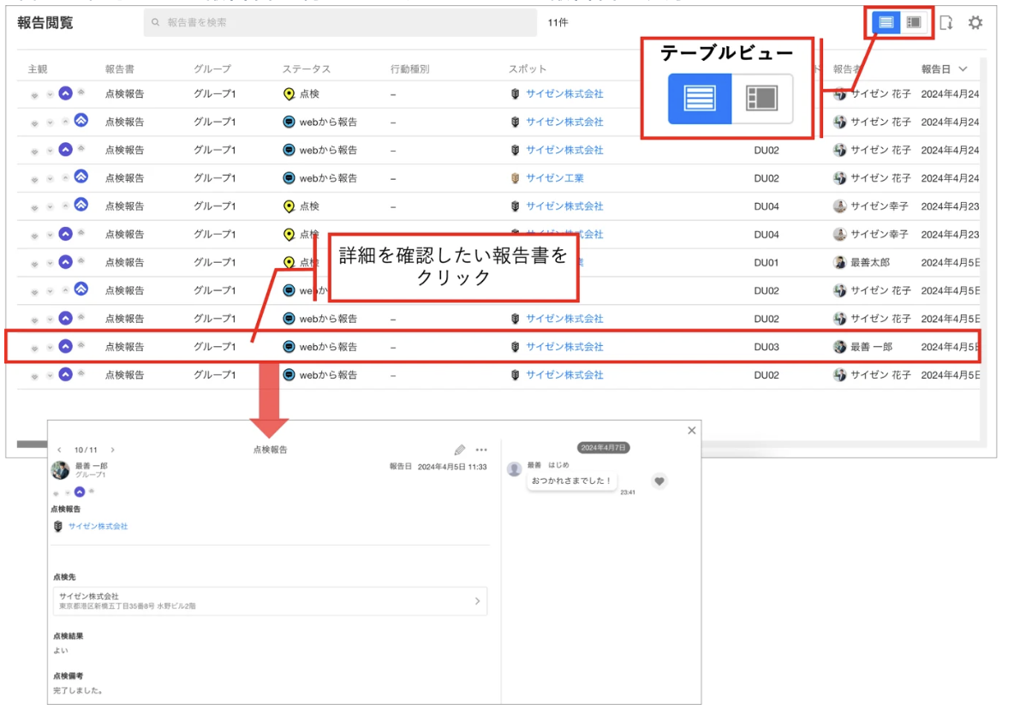Click the DU03 code cell
The image size is (1014, 716).
coord(766,347)
